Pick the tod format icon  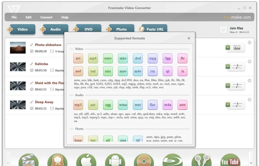coord(93,71)
